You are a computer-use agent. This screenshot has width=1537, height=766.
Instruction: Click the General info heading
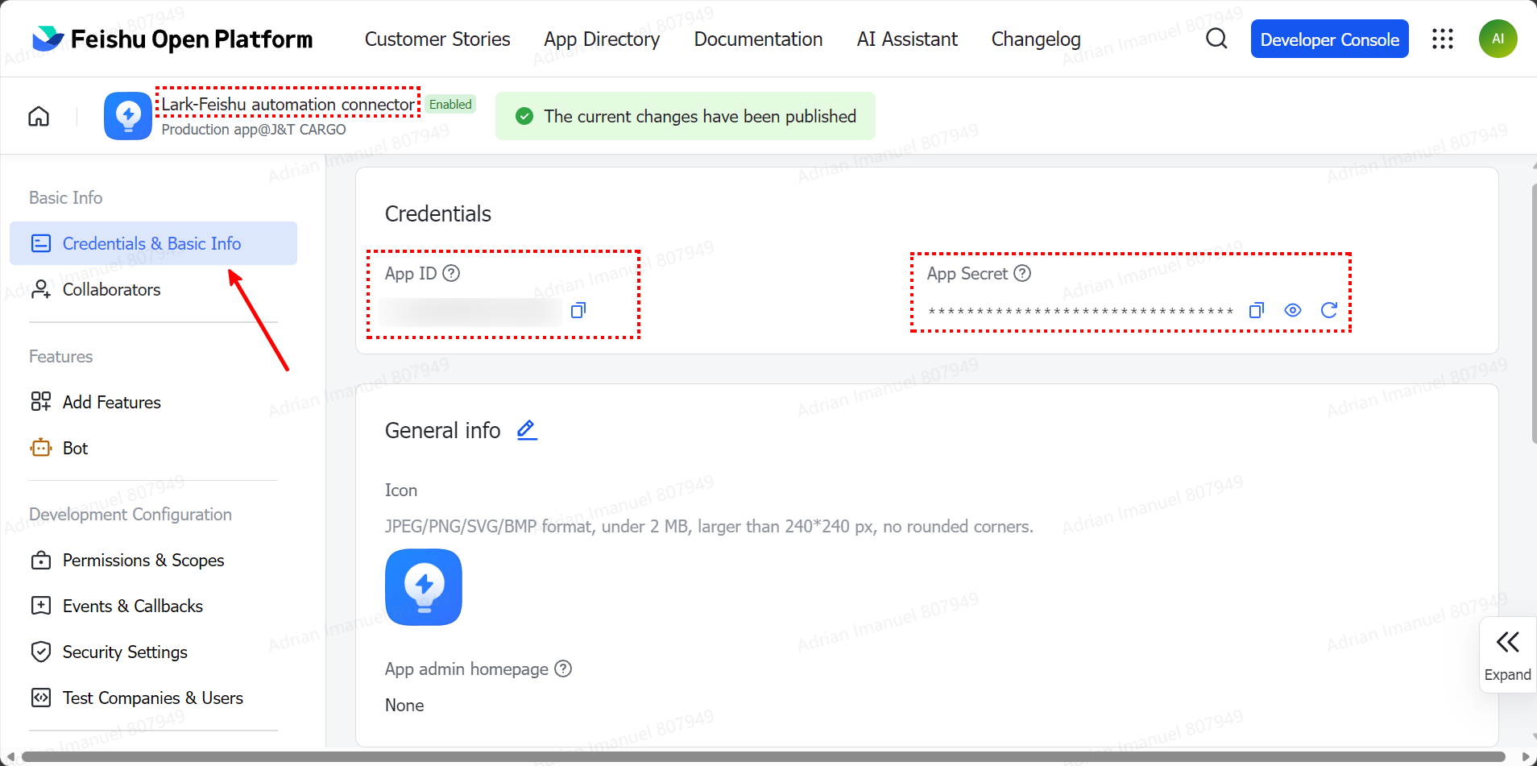pos(442,430)
